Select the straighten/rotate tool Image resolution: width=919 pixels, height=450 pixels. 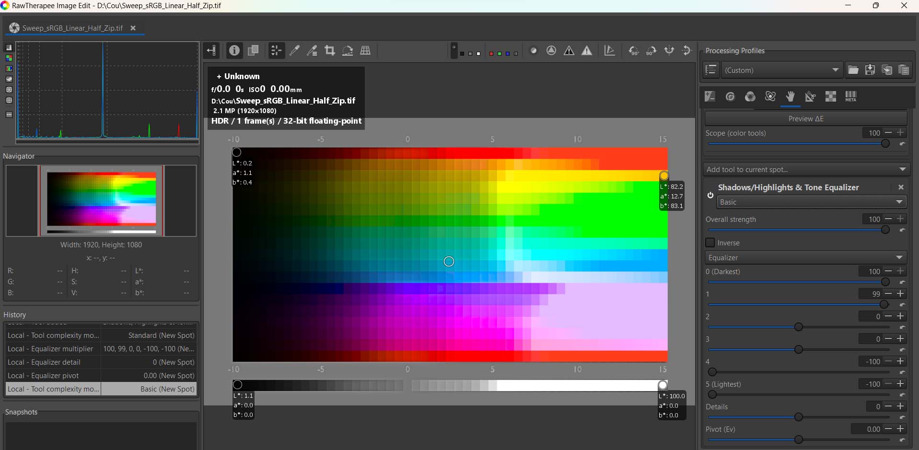pyautogui.click(x=348, y=50)
